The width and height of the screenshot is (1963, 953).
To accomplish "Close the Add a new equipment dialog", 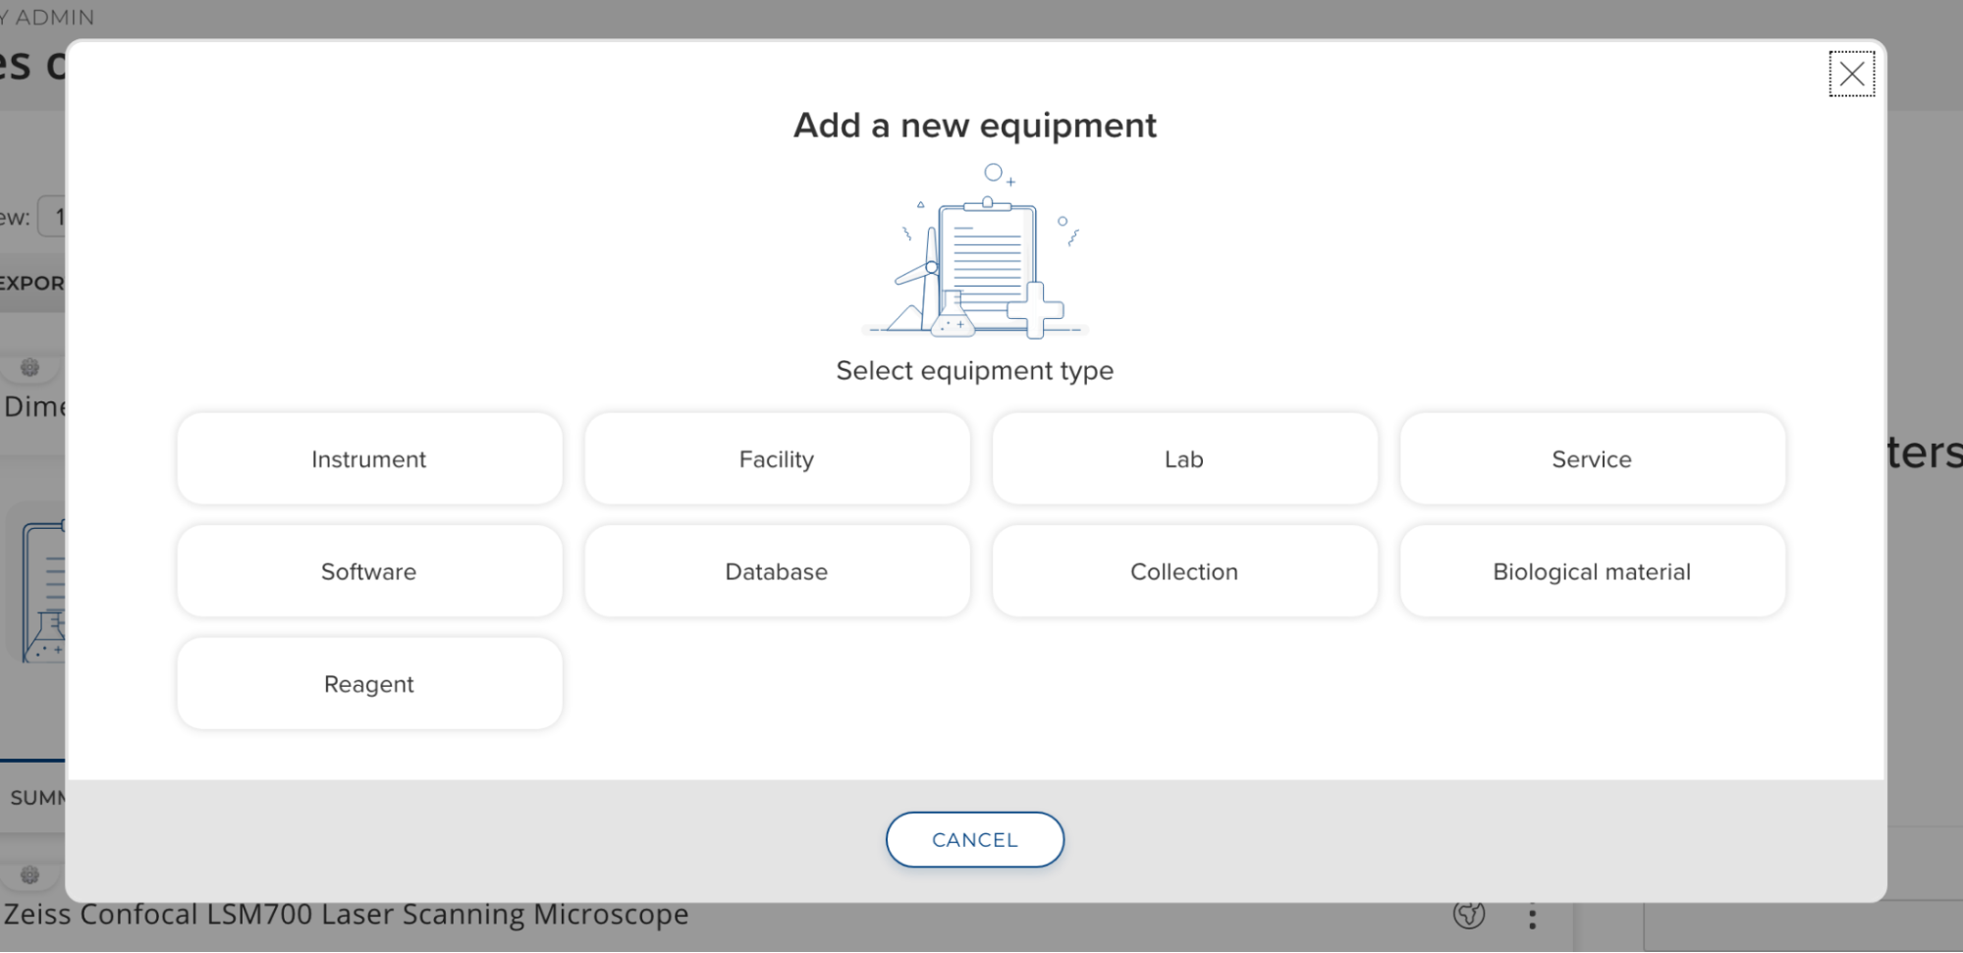I will pos(1851,74).
